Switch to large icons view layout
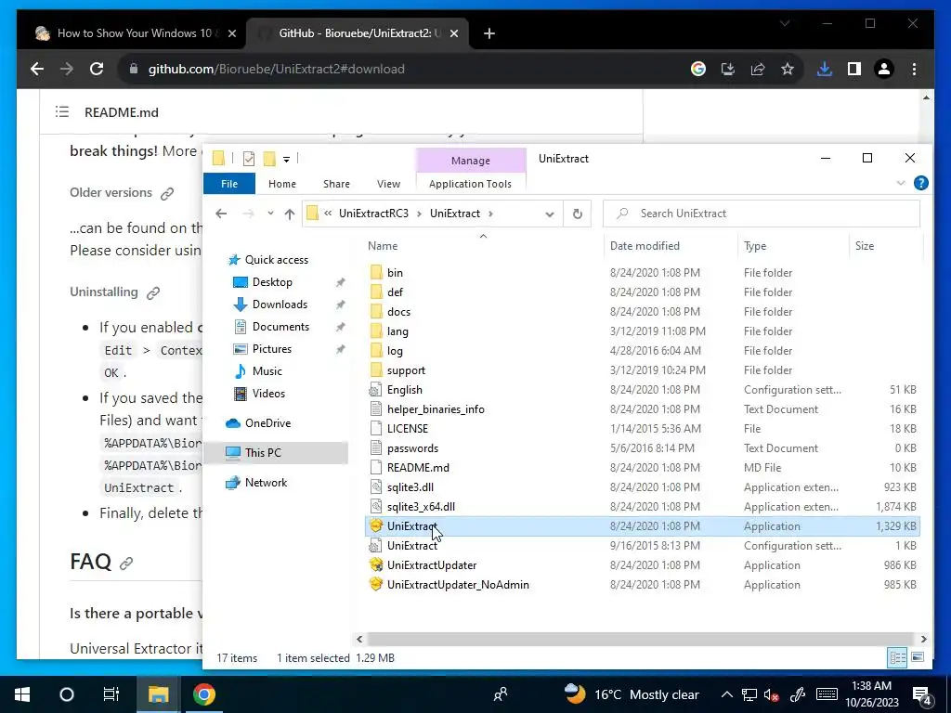 (x=917, y=657)
